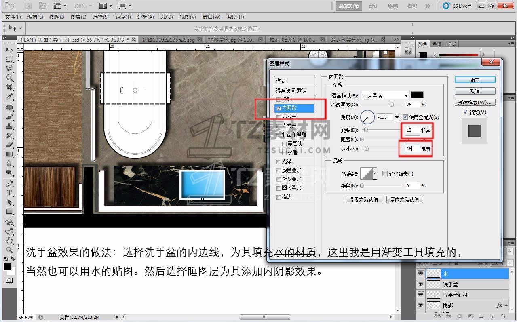Open Mini Bridge from top bar
The height and width of the screenshot is (322, 517).
click(42, 6)
